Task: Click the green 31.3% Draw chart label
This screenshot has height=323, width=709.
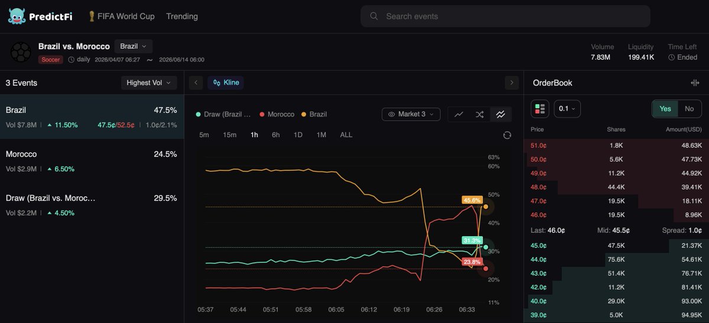Action: coord(473,240)
